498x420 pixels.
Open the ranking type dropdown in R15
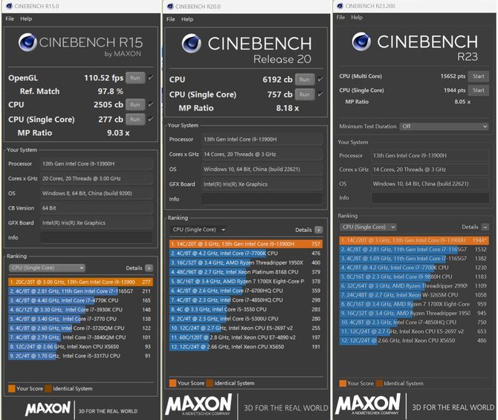pyautogui.click(x=47, y=268)
